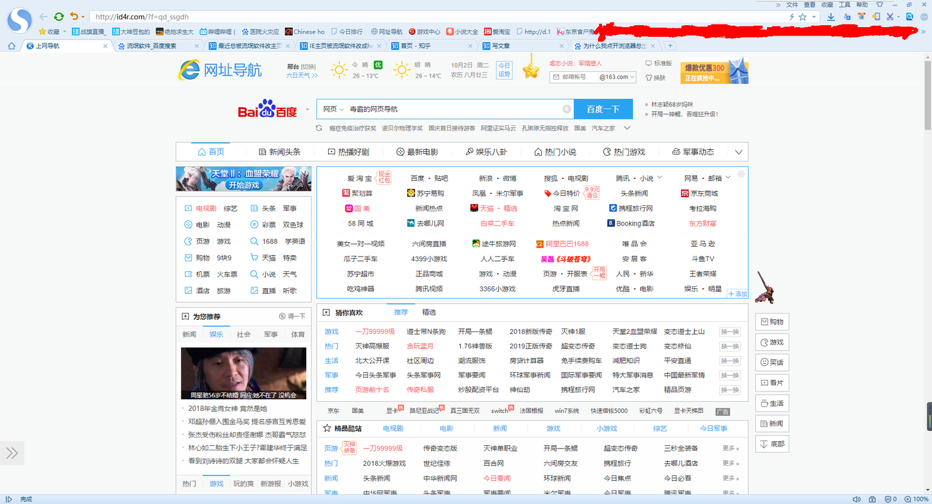932x504 pixels.
Task: Click the Sogou browser logo avatar
Action: (19, 20)
